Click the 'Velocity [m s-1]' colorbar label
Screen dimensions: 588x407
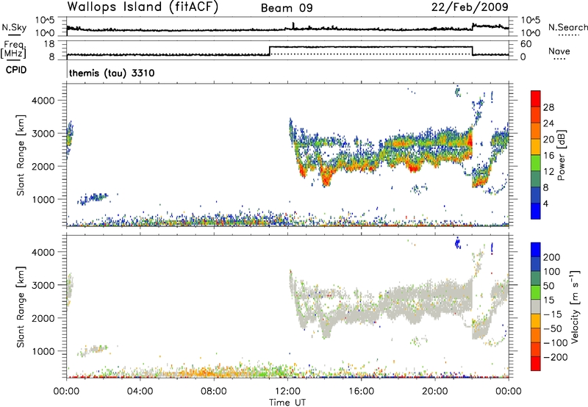(x=575, y=306)
